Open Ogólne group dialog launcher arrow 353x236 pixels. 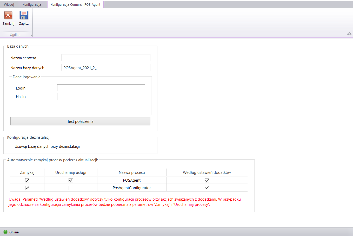pos(31,35)
